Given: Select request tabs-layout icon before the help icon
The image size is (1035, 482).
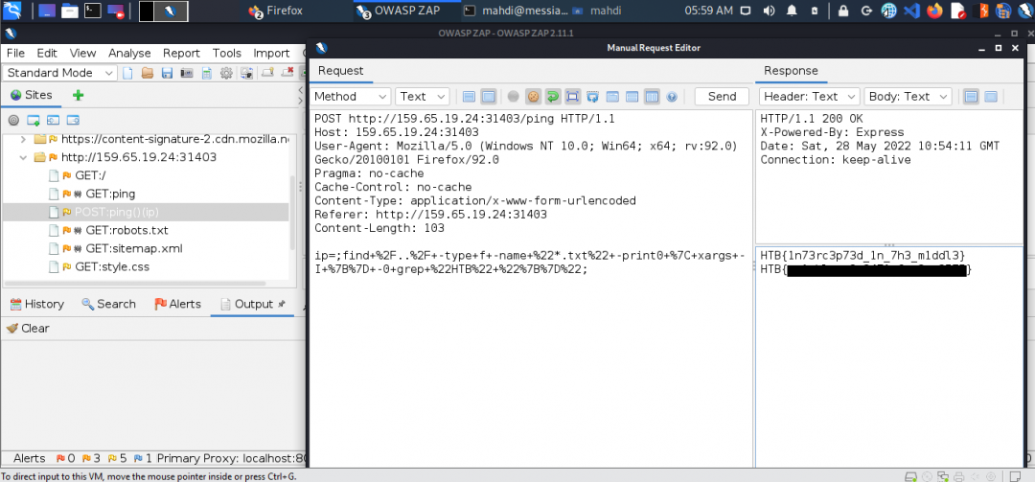Looking at the screenshot, I should [652, 97].
